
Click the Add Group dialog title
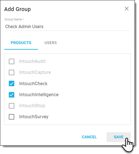18,9
